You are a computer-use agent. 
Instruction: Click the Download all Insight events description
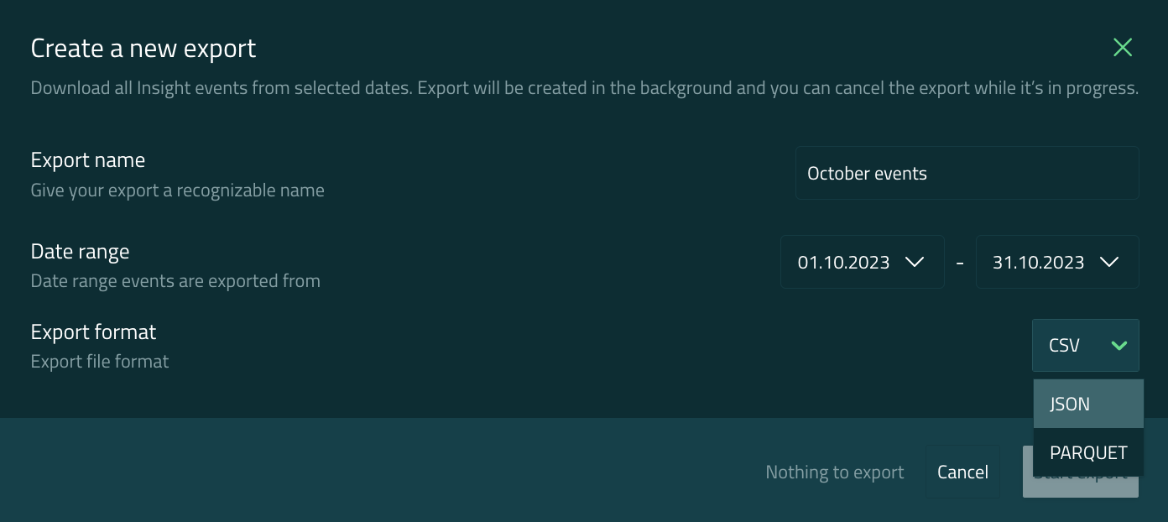(x=584, y=88)
